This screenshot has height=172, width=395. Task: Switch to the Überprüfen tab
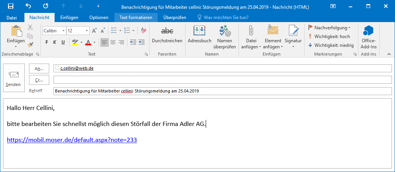(x=175, y=18)
